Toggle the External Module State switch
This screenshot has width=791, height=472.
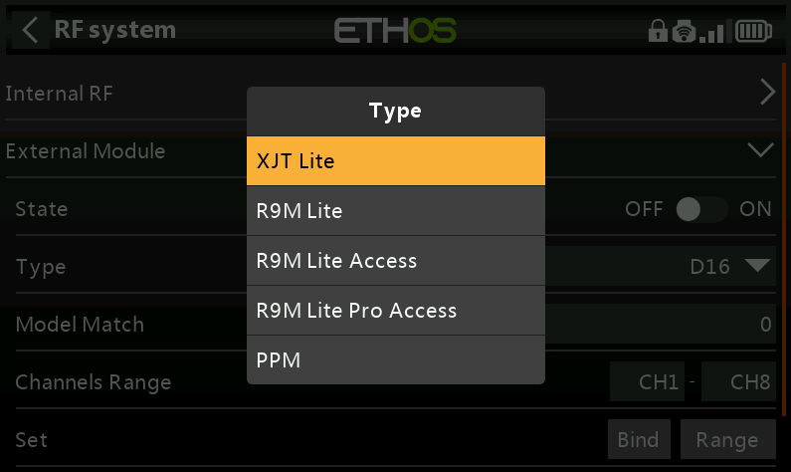(x=700, y=209)
